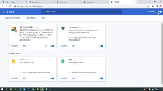Remove the Slides app
The image size is (163, 91).
pyautogui.click(x=24, y=78)
